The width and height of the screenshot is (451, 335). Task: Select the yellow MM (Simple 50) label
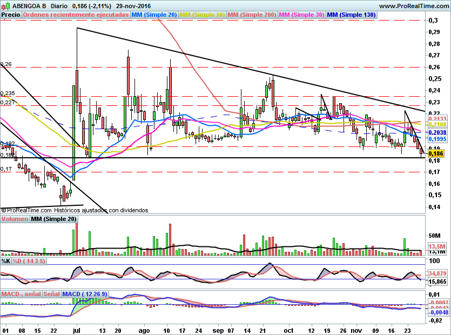pos(202,15)
